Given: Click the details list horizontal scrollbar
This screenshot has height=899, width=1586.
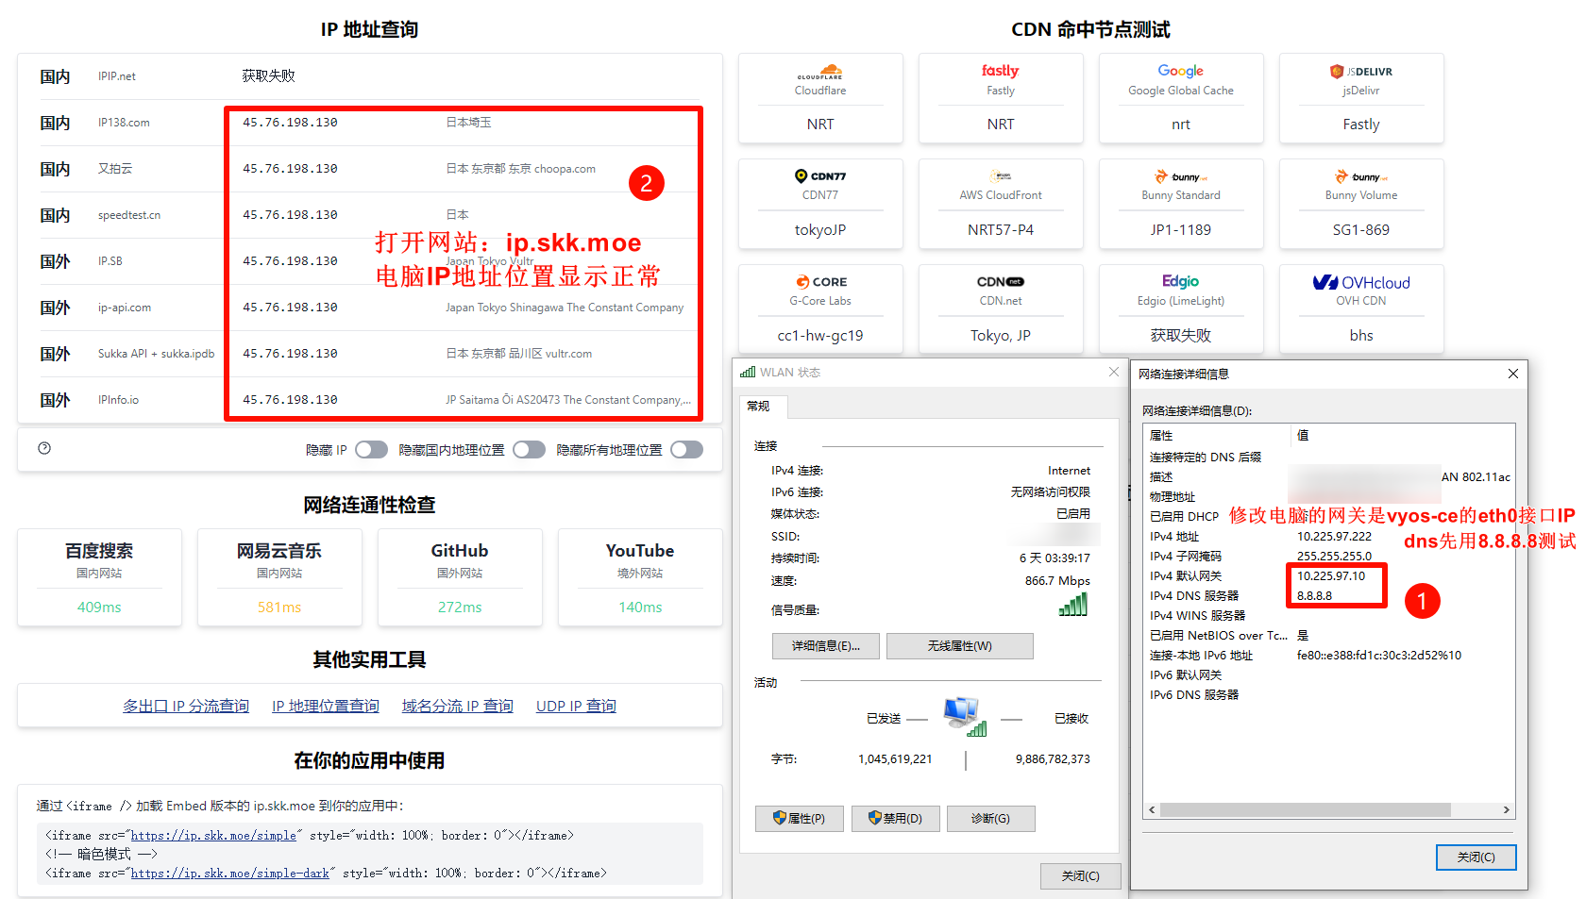Looking at the screenshot, I should (x=1305, y=810).
